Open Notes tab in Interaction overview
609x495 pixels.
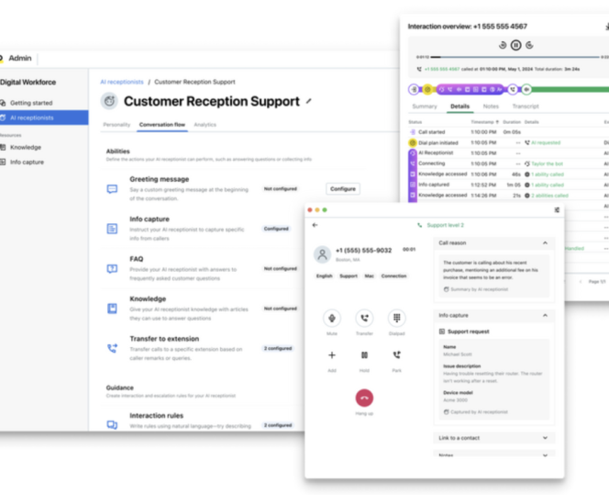(491, 107)
